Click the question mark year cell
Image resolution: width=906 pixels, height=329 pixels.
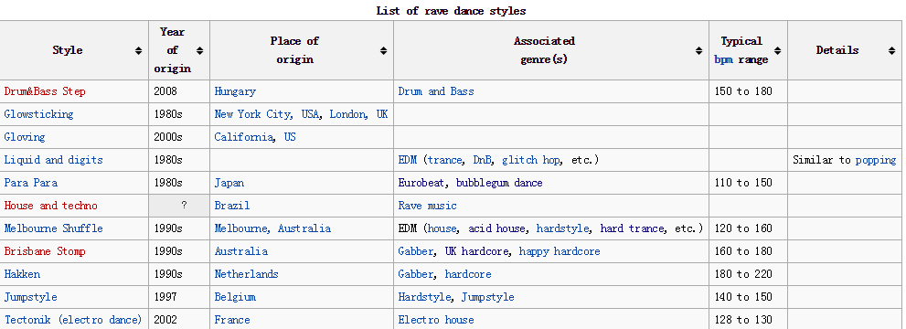(179, 206)
